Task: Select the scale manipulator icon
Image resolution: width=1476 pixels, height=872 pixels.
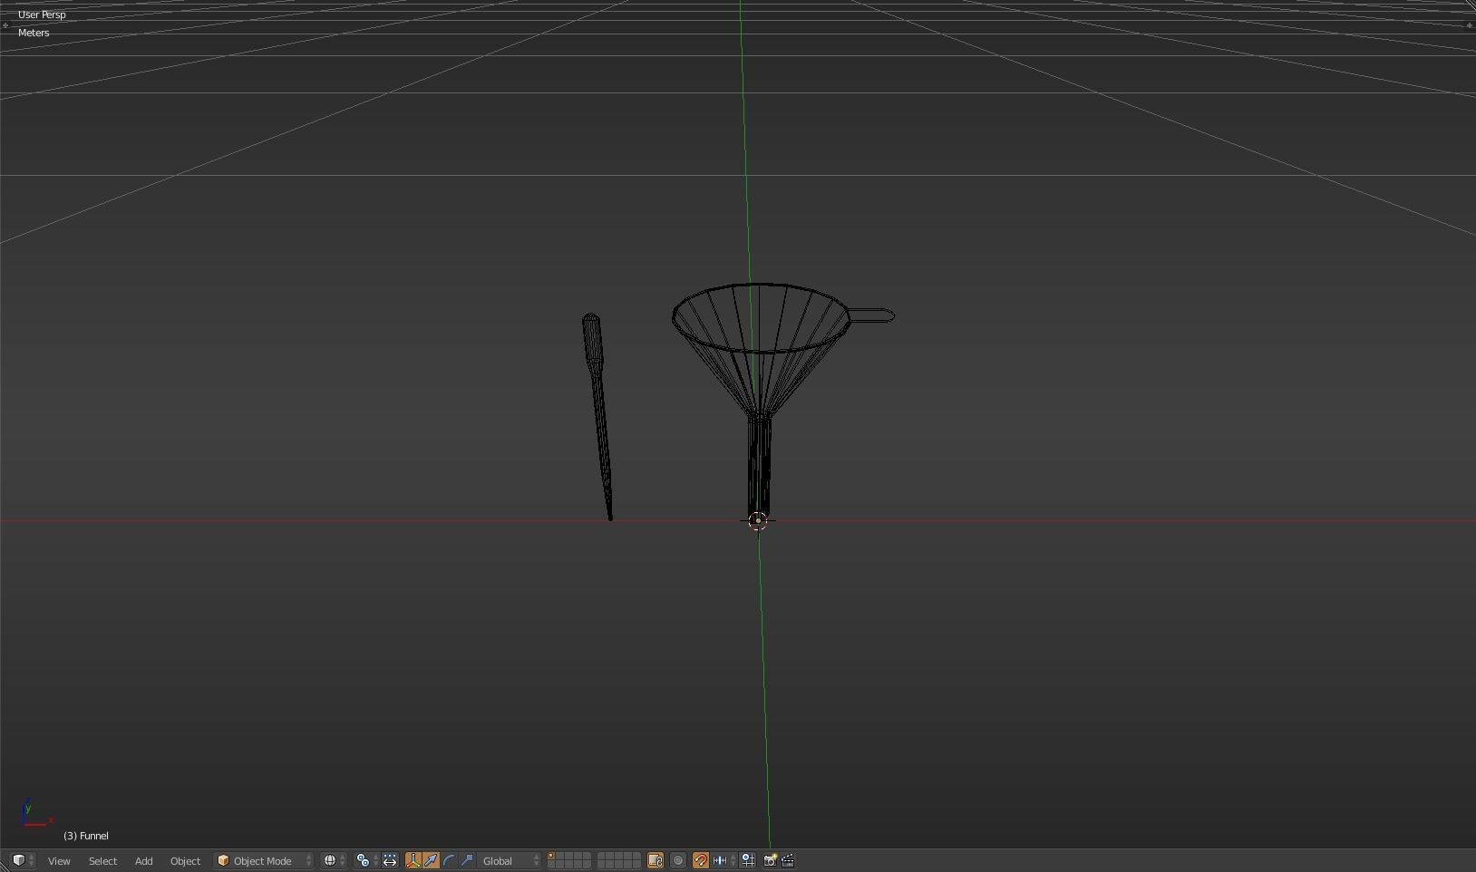Action: (468, 860)
